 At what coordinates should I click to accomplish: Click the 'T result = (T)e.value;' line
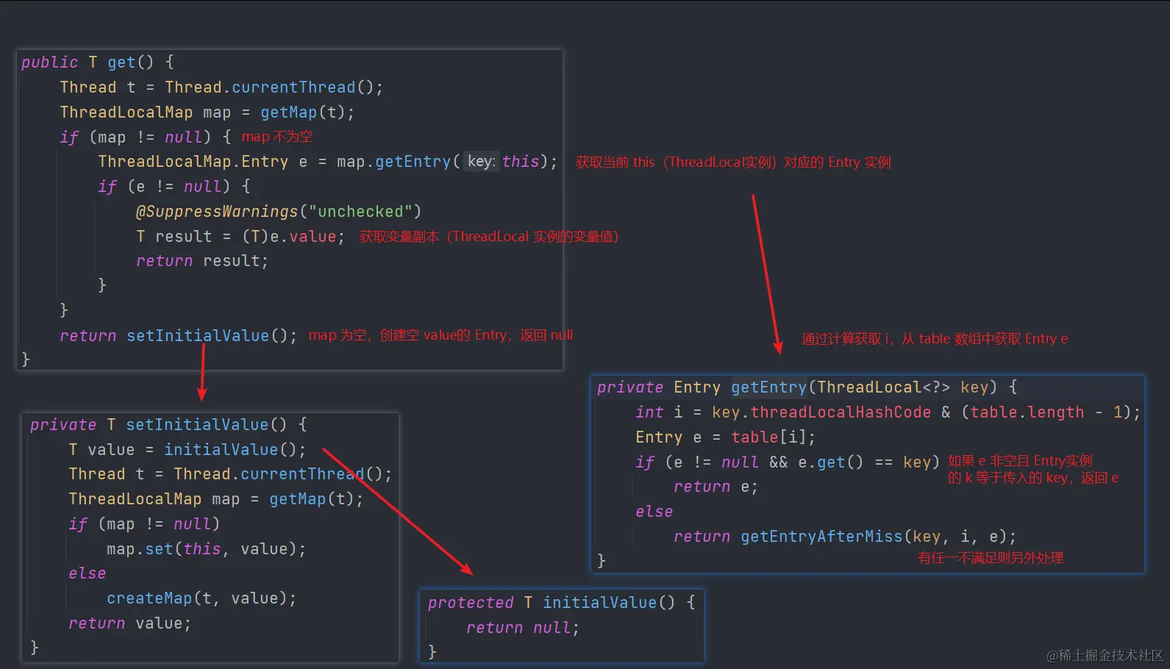click(x=240, y=237)
